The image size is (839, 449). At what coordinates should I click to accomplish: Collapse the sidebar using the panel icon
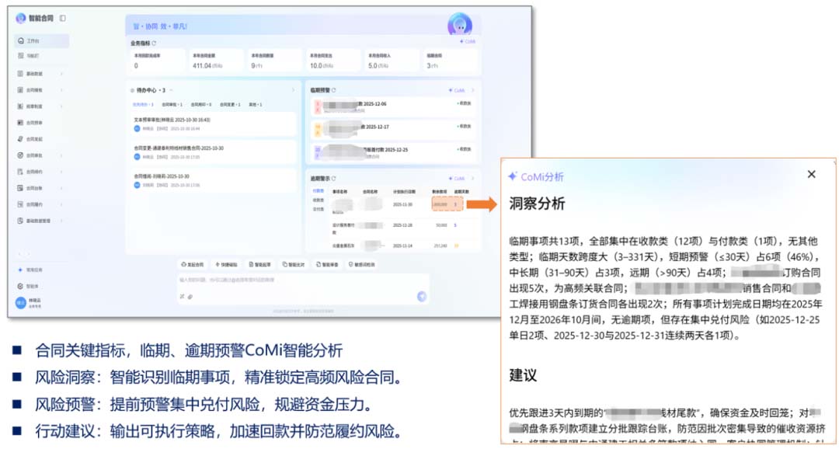[x=63, y=18]
